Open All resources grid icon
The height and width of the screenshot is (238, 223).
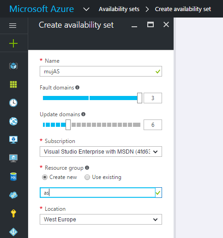point(13,84)
